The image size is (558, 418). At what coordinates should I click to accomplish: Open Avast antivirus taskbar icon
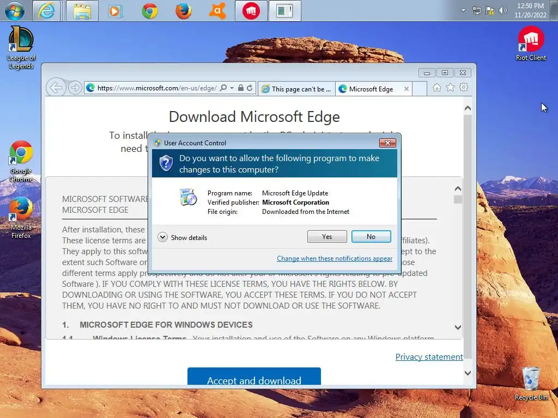point(217,11)
